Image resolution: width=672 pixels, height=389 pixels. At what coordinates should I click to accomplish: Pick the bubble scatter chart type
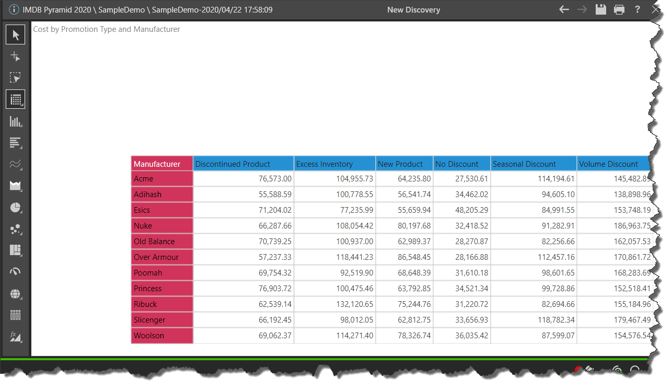(x=15, y=229)
